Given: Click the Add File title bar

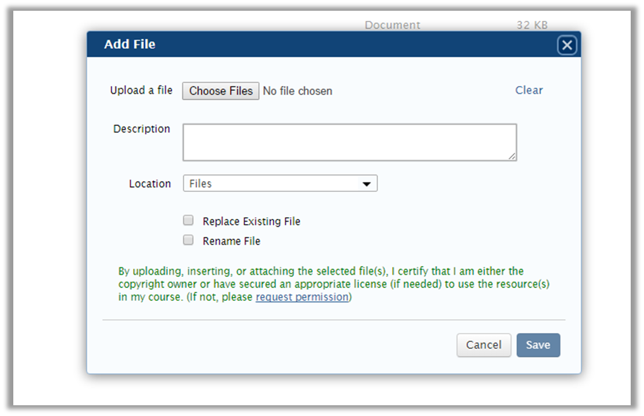Looking at the screenshot, I should [x=317, y=44].
